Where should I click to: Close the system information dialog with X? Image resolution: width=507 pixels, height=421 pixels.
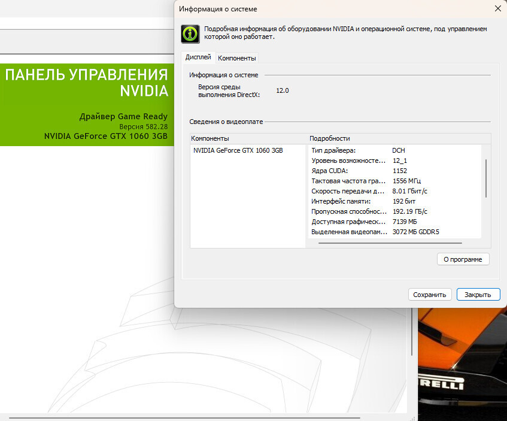pos(497,8)
